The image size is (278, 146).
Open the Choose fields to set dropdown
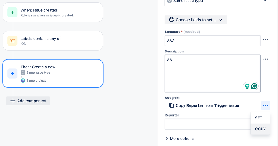point(196,20)
